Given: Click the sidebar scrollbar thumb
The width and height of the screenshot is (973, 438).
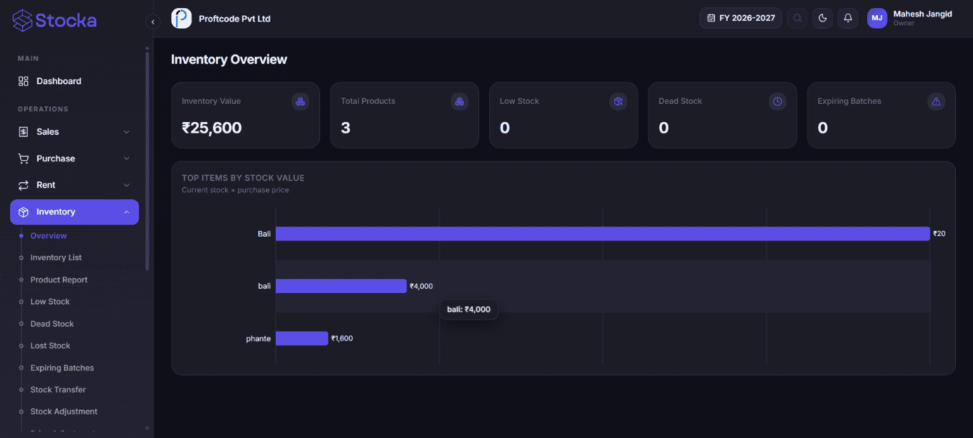Looking at the screenshot, I should 148,161.
